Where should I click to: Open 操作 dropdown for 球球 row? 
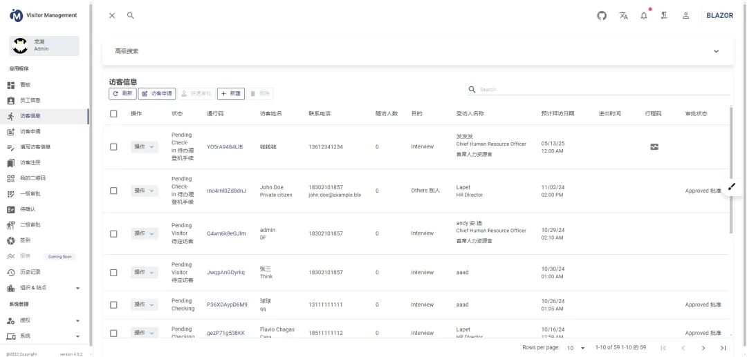(x=145, y=305)
